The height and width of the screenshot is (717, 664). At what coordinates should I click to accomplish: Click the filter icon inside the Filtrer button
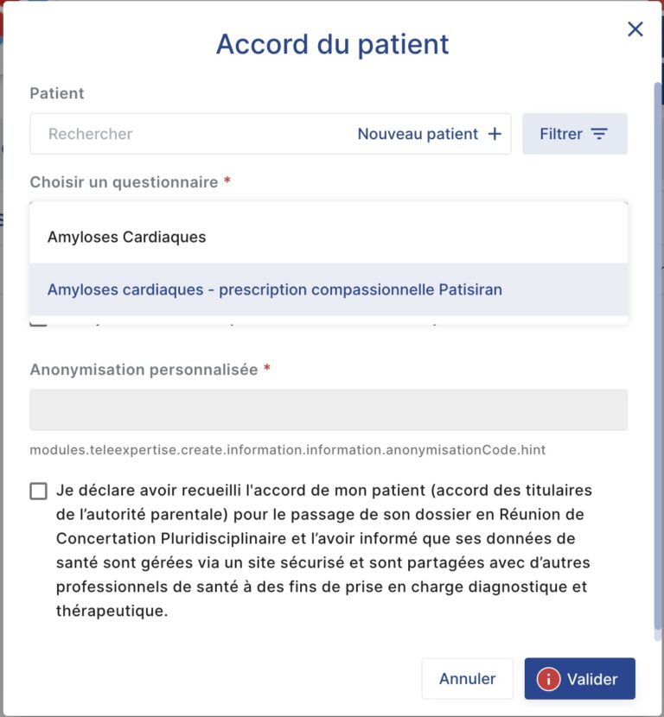point(600,134)
